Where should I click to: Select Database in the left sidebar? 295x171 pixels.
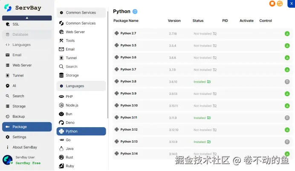(x=27, y=34)
